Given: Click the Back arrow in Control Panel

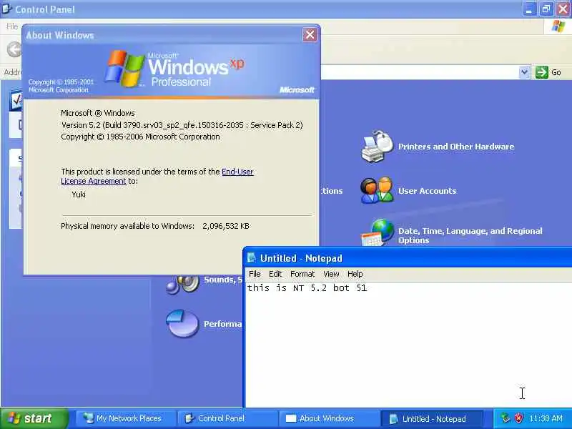Looking at the screenshot, I should [x=14, y=49].
